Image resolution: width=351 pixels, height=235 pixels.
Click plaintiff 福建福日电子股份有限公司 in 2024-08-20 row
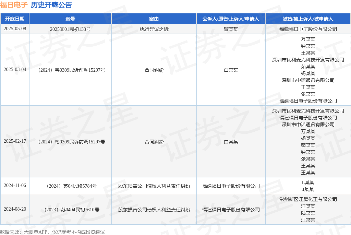tap(231, 210)
